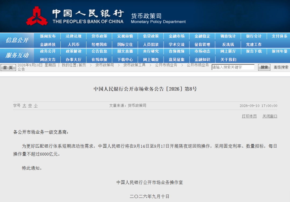Open 意见征集 menu entry
The width and height of the screenshot is (290, 202).
point(177,59)
